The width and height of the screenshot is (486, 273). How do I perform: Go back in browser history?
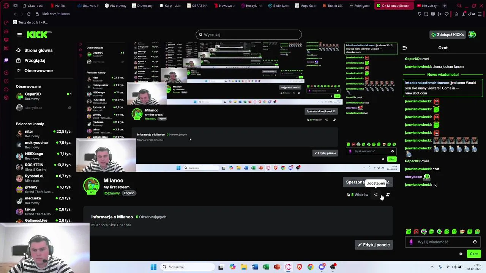pyautogui.click(x=15, y=14)
